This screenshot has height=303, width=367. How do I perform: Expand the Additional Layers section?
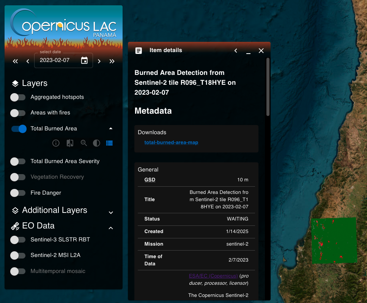click(x=111, y=213)
